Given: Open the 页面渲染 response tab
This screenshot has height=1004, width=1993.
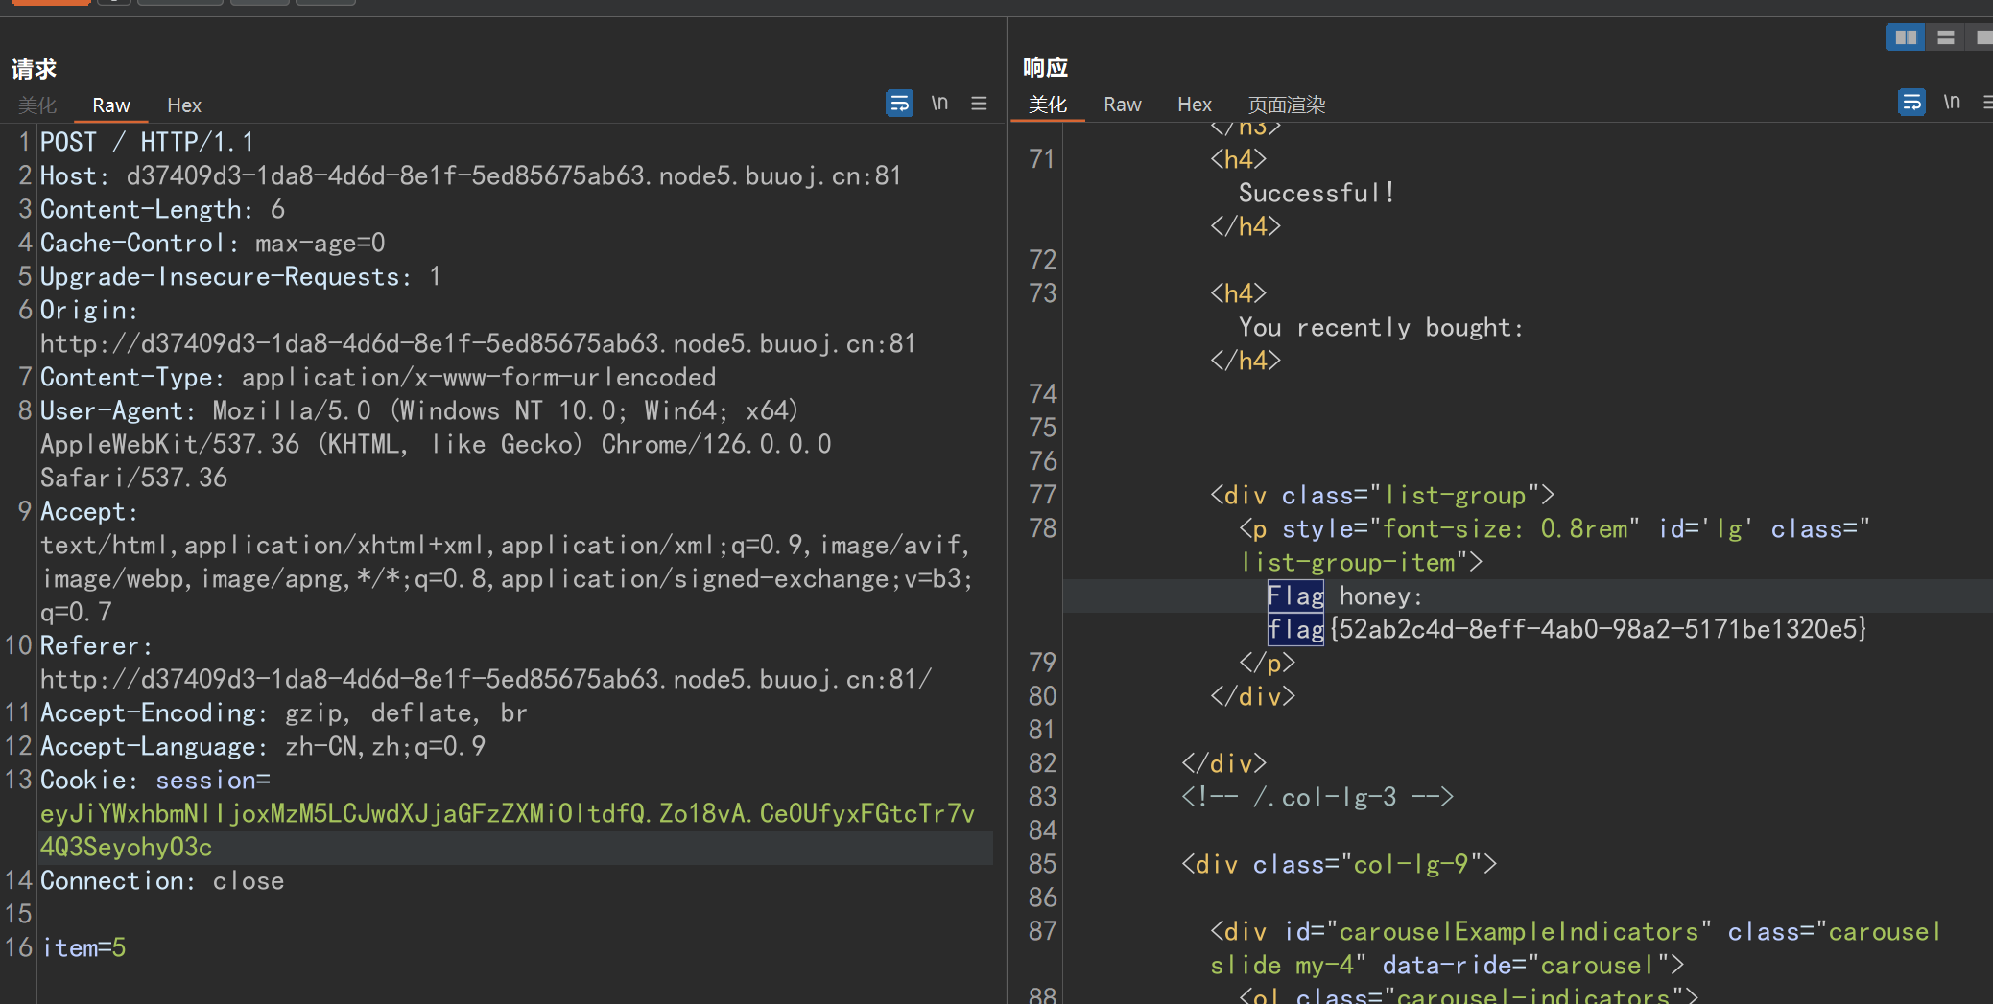Looking at the screenshot, I should pyautogui.click(x=1287, y=105).
